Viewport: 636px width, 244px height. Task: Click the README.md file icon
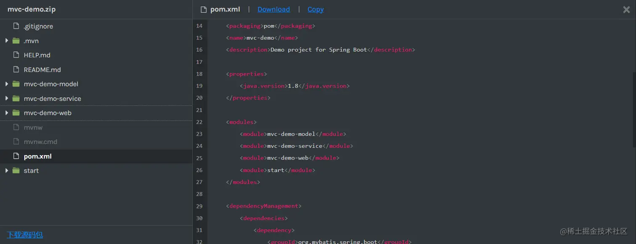(x=16, y=70)
